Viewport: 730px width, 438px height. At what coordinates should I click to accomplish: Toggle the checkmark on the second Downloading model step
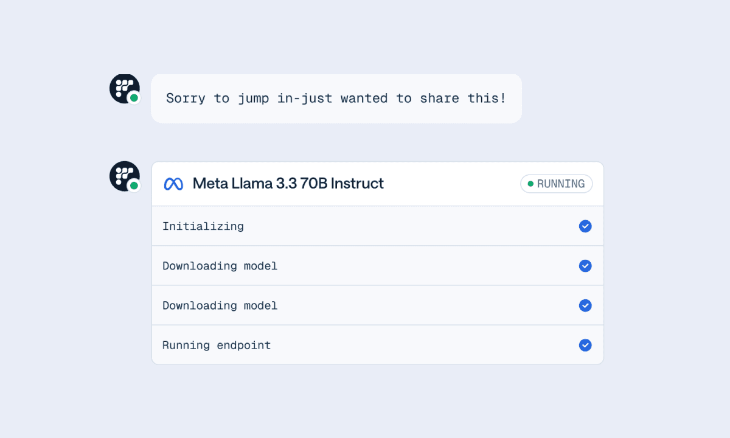[585, 305]
